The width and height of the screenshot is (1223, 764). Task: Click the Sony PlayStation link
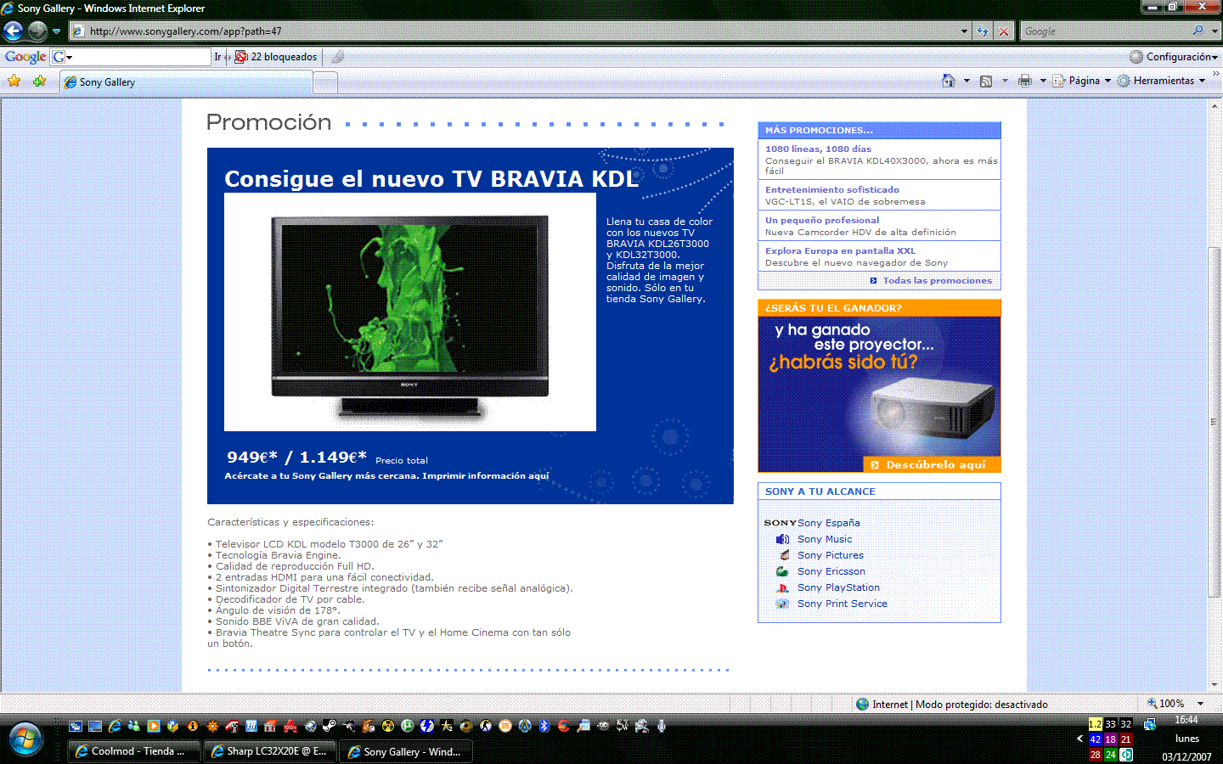pyautogui.click(x=838, y=587)
